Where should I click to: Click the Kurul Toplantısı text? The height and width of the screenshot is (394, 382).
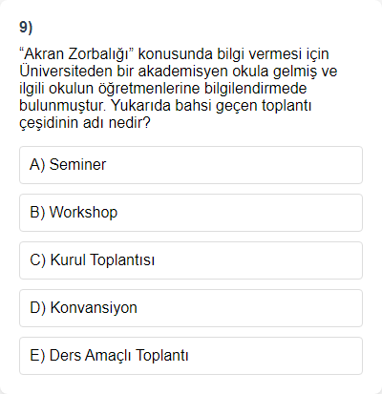(x=102, y=259)
